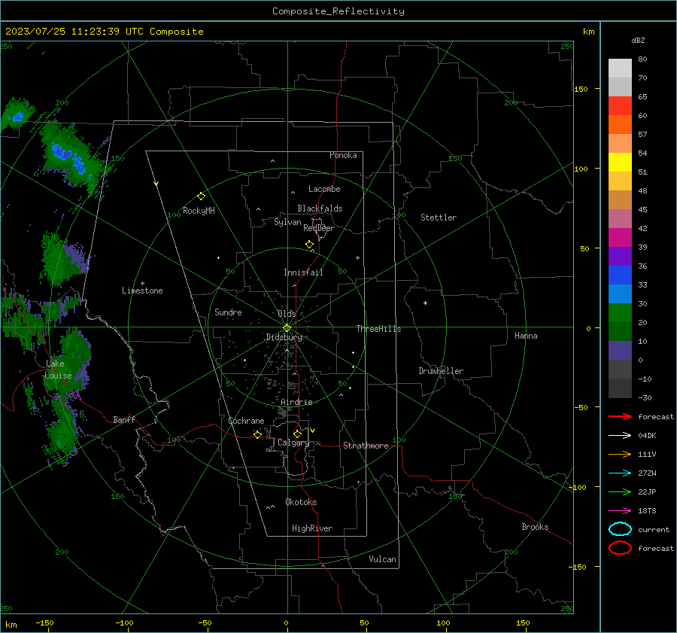Click the Ponoka city label
677x633 pixels.
click(x=343, y=155)
